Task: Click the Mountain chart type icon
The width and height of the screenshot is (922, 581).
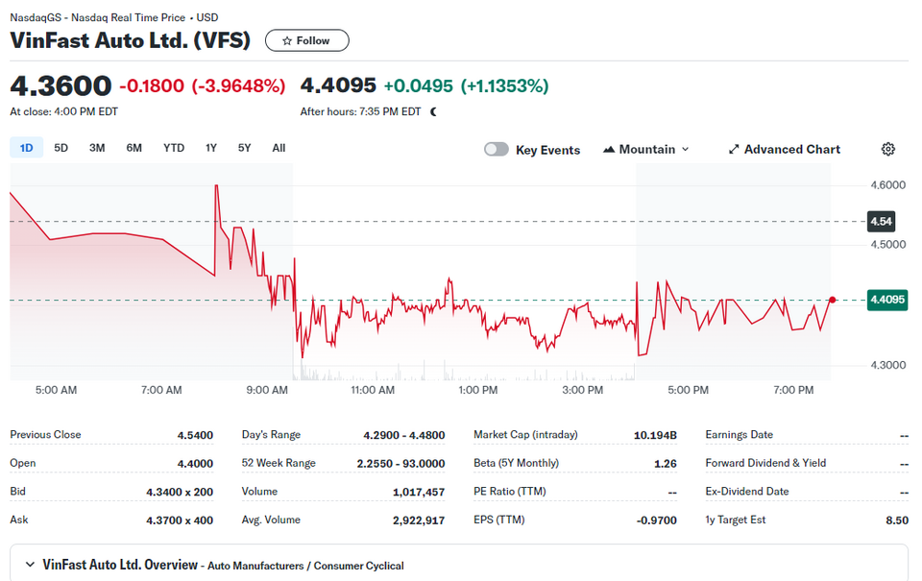Action: pos(609,150)
